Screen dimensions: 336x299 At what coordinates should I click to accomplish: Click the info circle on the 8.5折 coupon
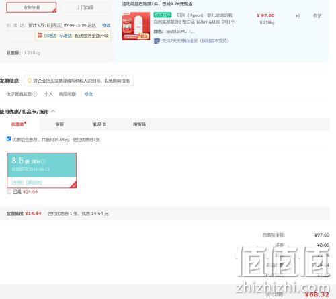click(44, 161)
